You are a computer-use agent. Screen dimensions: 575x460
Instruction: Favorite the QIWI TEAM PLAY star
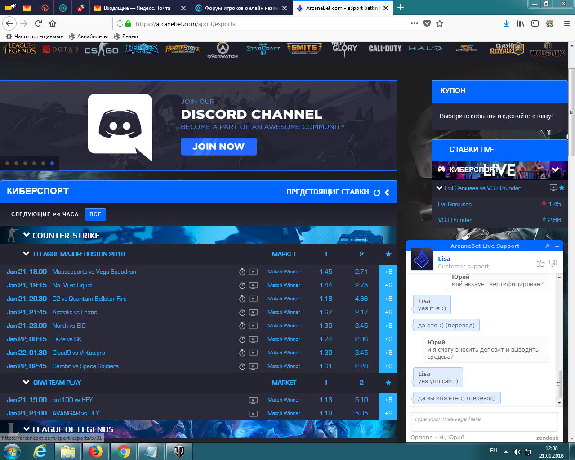tap(388, 383)
